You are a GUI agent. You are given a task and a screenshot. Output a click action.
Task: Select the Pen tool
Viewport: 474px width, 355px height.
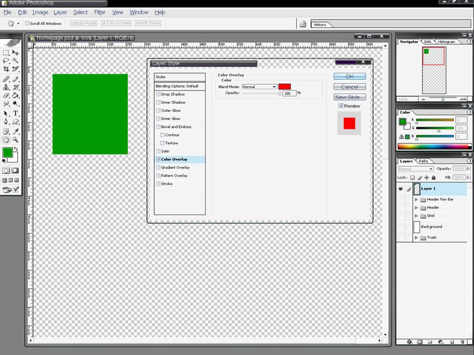(6, 122)
